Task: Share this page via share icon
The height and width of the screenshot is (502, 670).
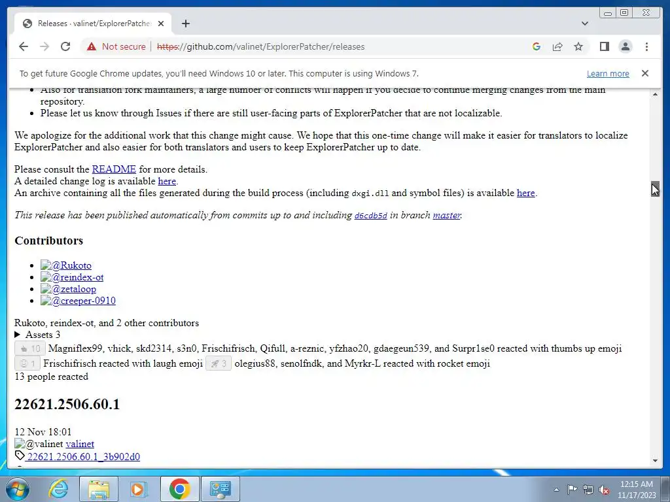Action: tap(557, 46)
